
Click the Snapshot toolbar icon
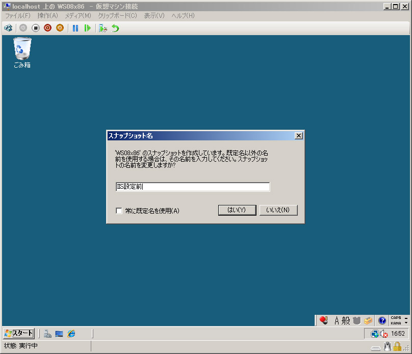point(102,28)
